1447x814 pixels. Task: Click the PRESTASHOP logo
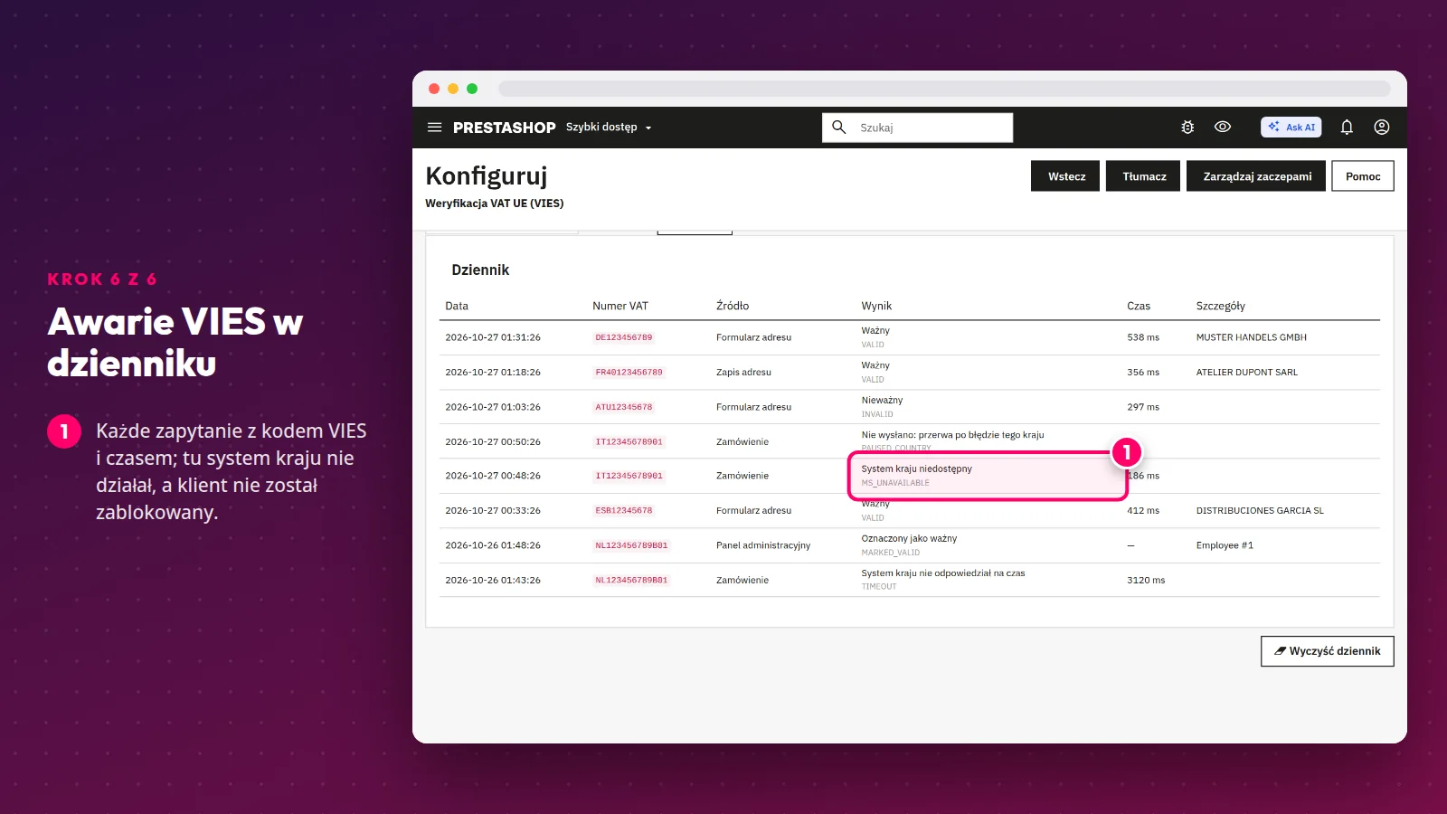pyautogui.click(x=505, y=128)
